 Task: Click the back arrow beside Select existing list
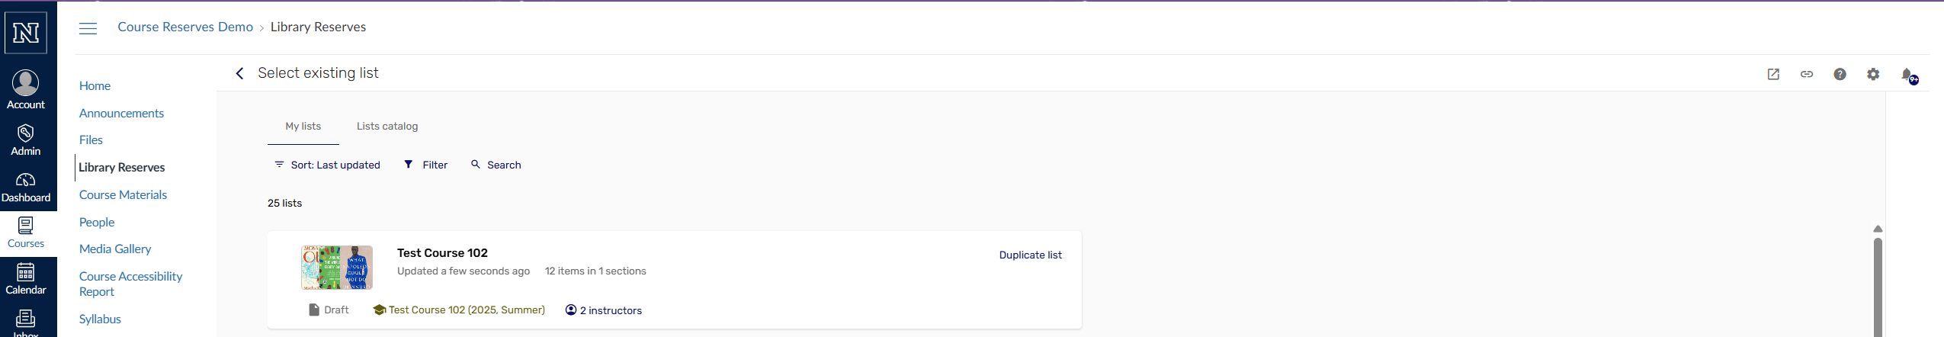click(239, 73)
